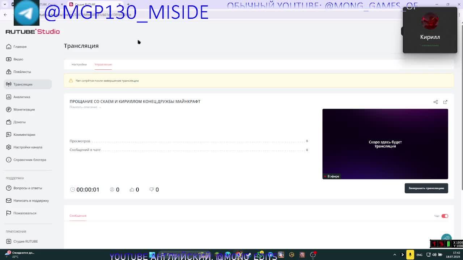463x260 pixels.
Task: Open Настройки канала link
Action: 28,147
